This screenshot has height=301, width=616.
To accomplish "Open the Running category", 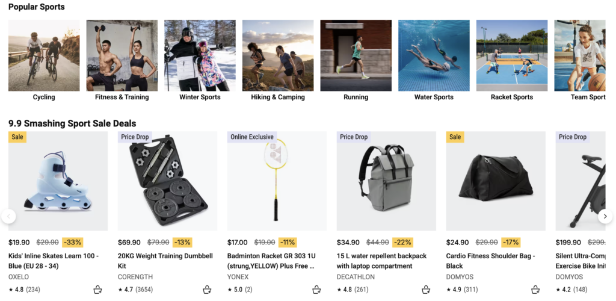I will click(356, 55).
